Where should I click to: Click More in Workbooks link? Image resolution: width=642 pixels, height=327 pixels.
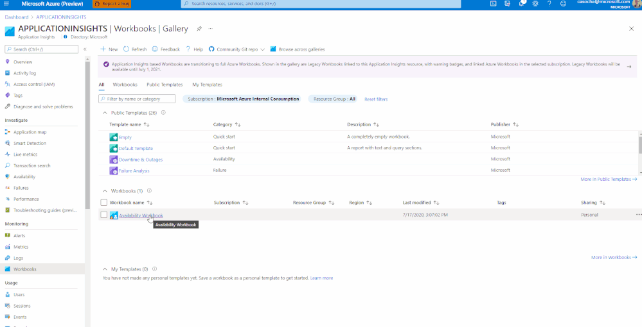(614, 257)
